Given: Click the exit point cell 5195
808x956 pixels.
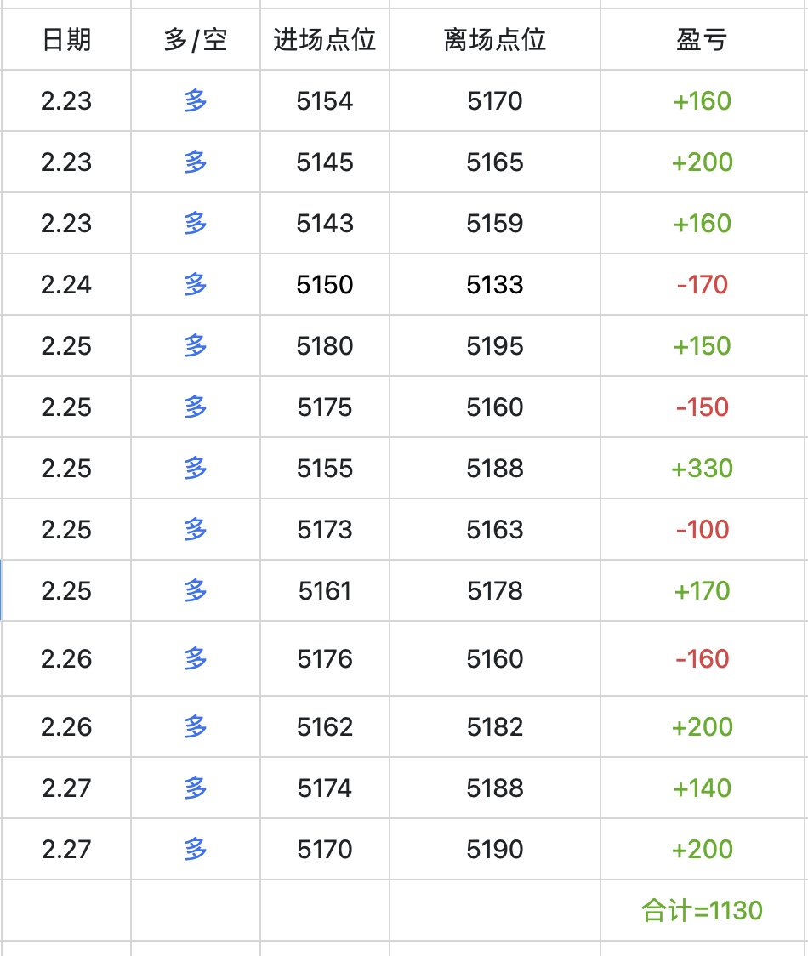Looking at the screenshot, I should pos(495,346).
